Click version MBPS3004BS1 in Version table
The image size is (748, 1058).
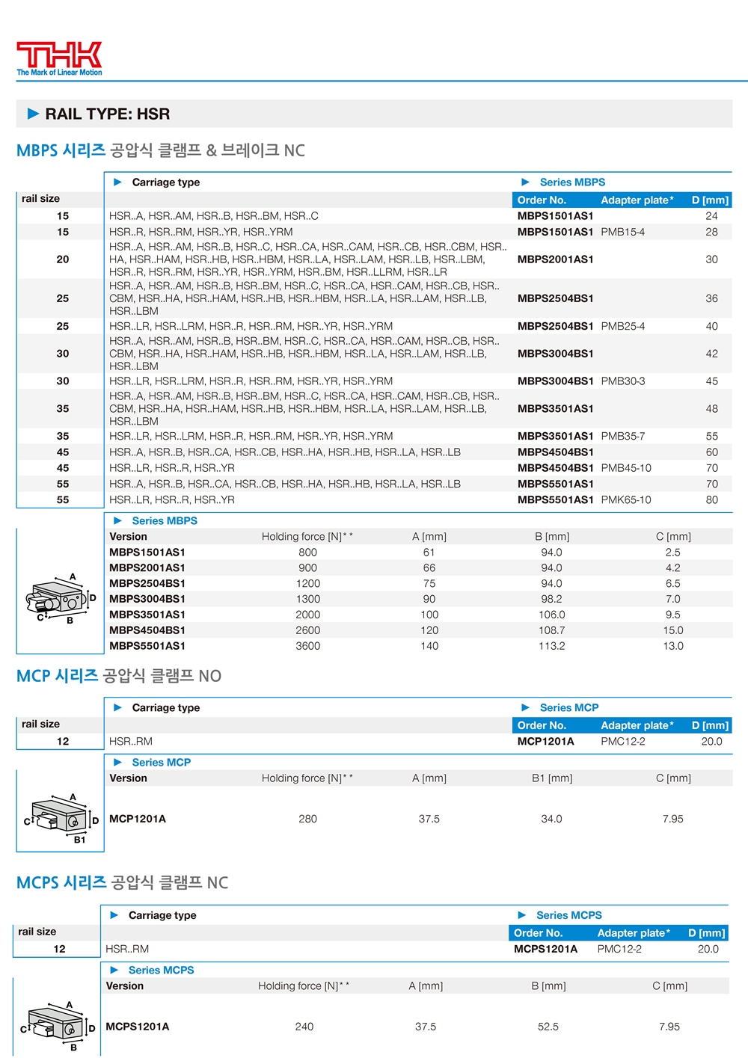(147, 599)
